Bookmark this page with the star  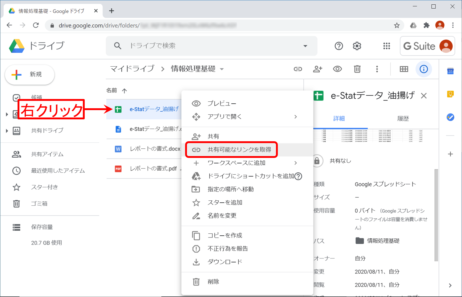click(397, 25)
